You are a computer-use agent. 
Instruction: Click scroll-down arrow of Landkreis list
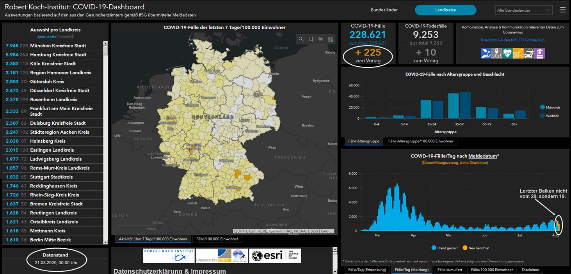tap(105, 242)
